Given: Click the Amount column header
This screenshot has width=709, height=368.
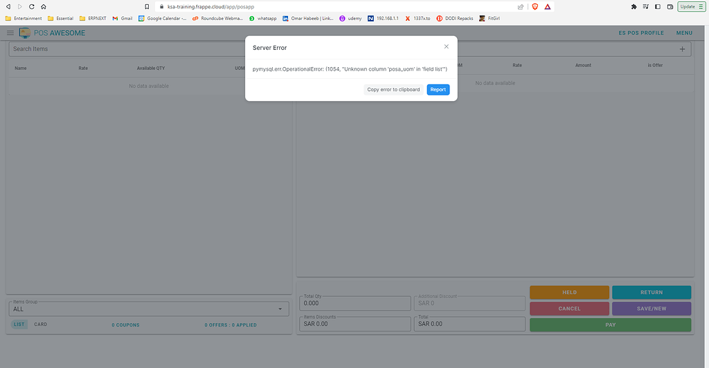Looking at the screenshot, I should point(583,66).
